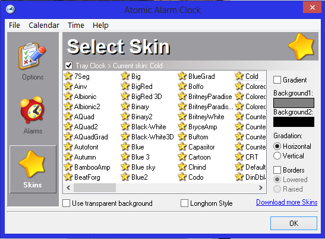Select the Blue2 skin name
Image resolution: width=325 pixels, height=239 pixels.
(140, 177)
